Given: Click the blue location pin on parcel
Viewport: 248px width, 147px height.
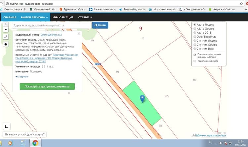Looking at the screenshot, I should coord(142,99).
